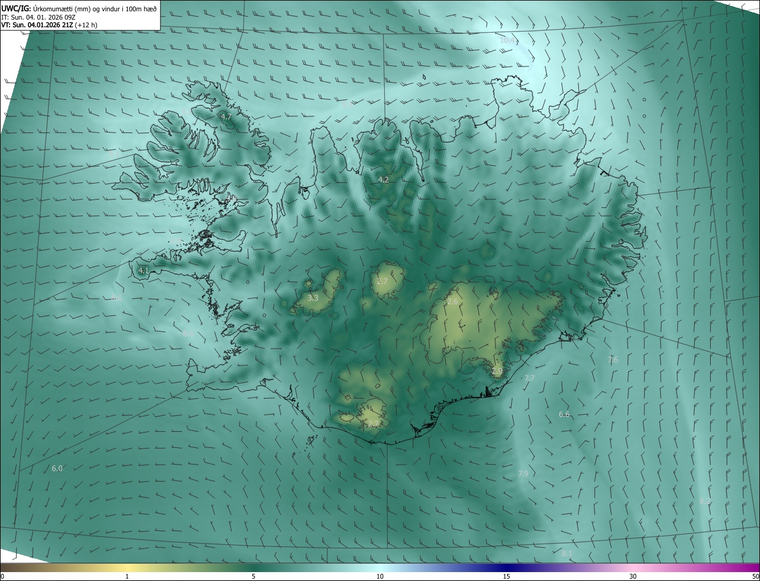Click the 7.9 value south of Iceland
The height and width of the screenshot is (581, 760).
click(x=523, y=473)
